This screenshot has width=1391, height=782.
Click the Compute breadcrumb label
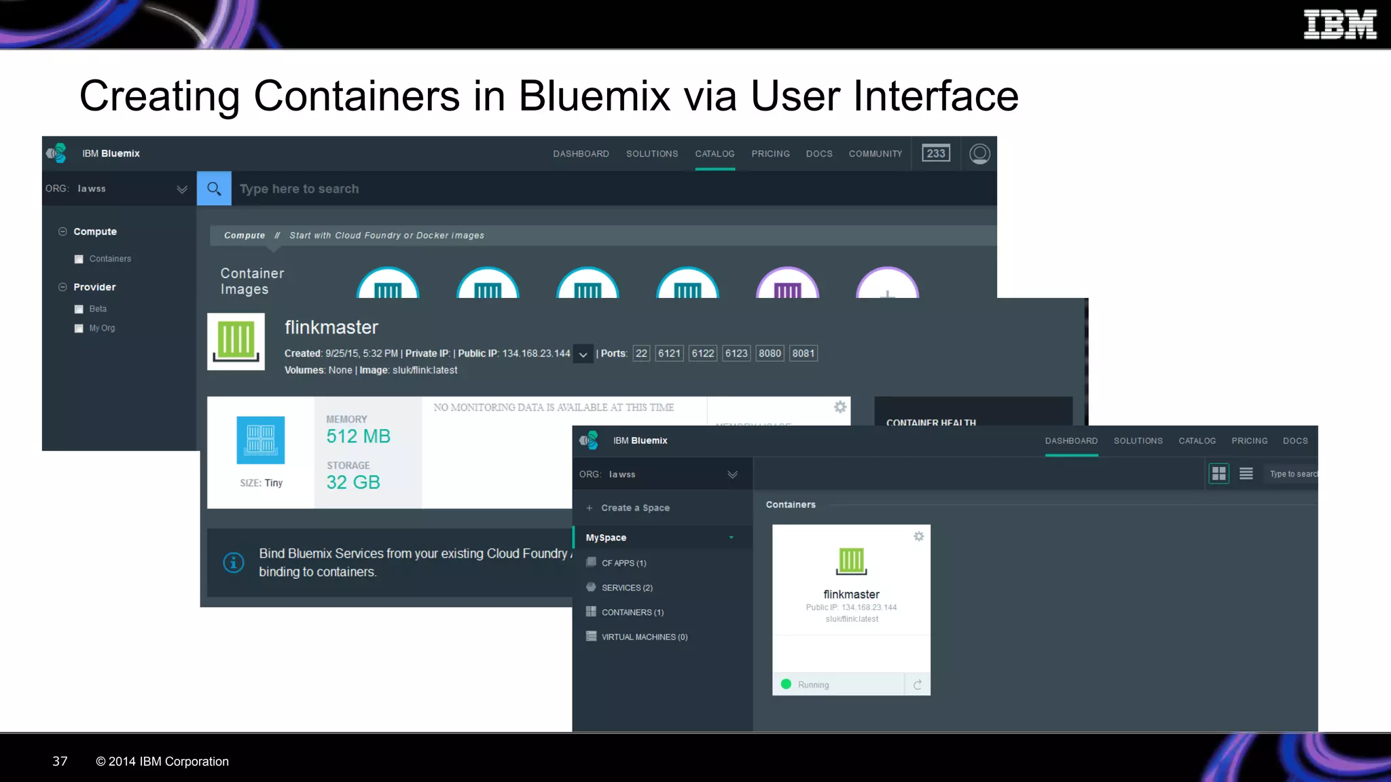click(245, 236)
